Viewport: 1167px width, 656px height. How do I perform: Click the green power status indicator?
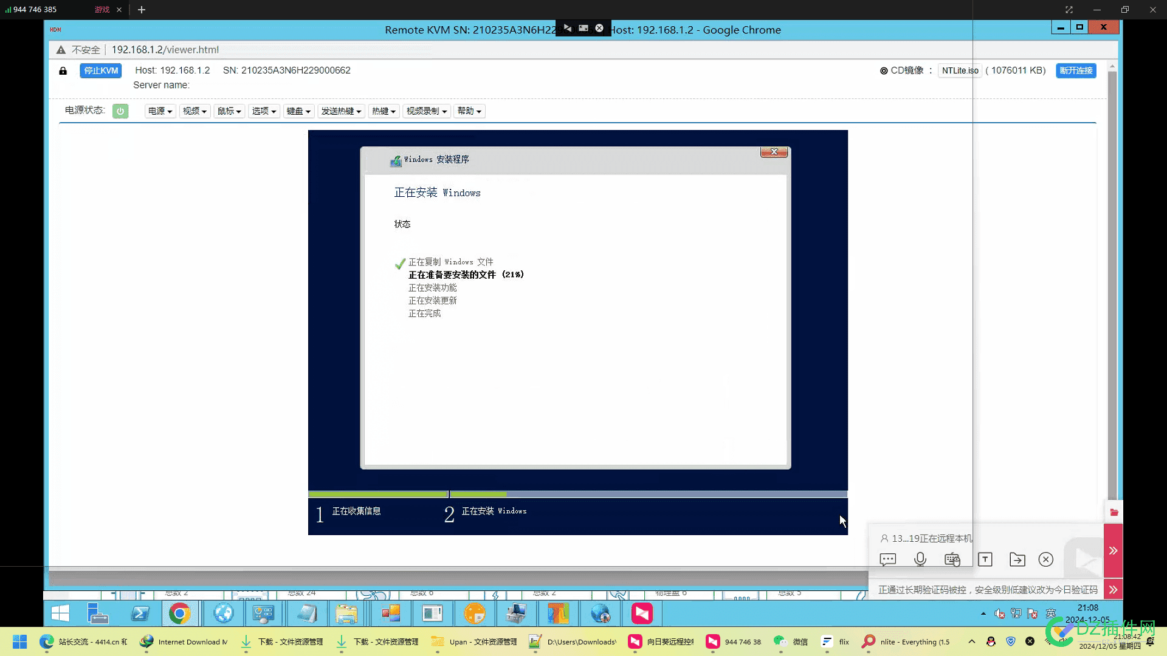tap(120, 111)
